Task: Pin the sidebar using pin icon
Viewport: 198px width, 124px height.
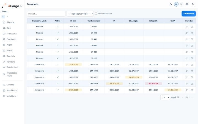Action: tap(3, 17)
